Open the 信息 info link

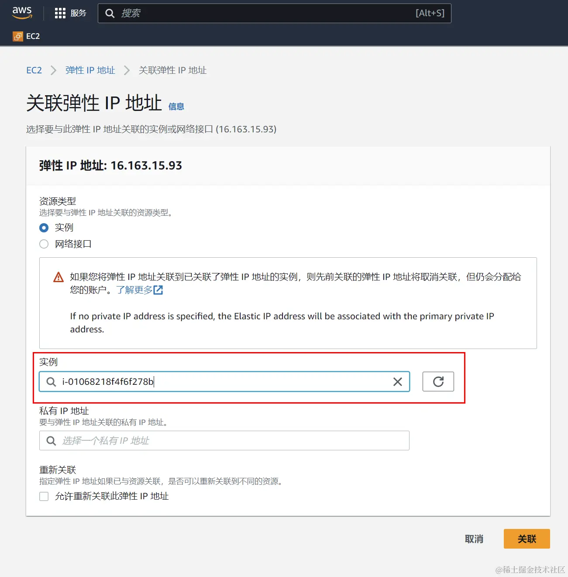point(176,107)
